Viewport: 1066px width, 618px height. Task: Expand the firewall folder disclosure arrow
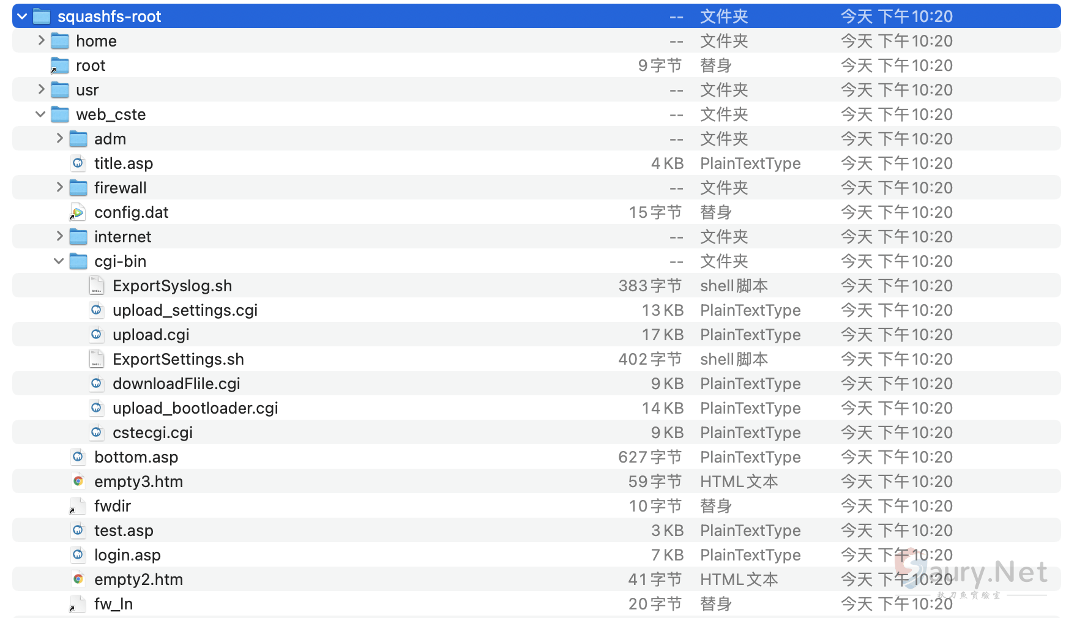[x=59, y=187]
